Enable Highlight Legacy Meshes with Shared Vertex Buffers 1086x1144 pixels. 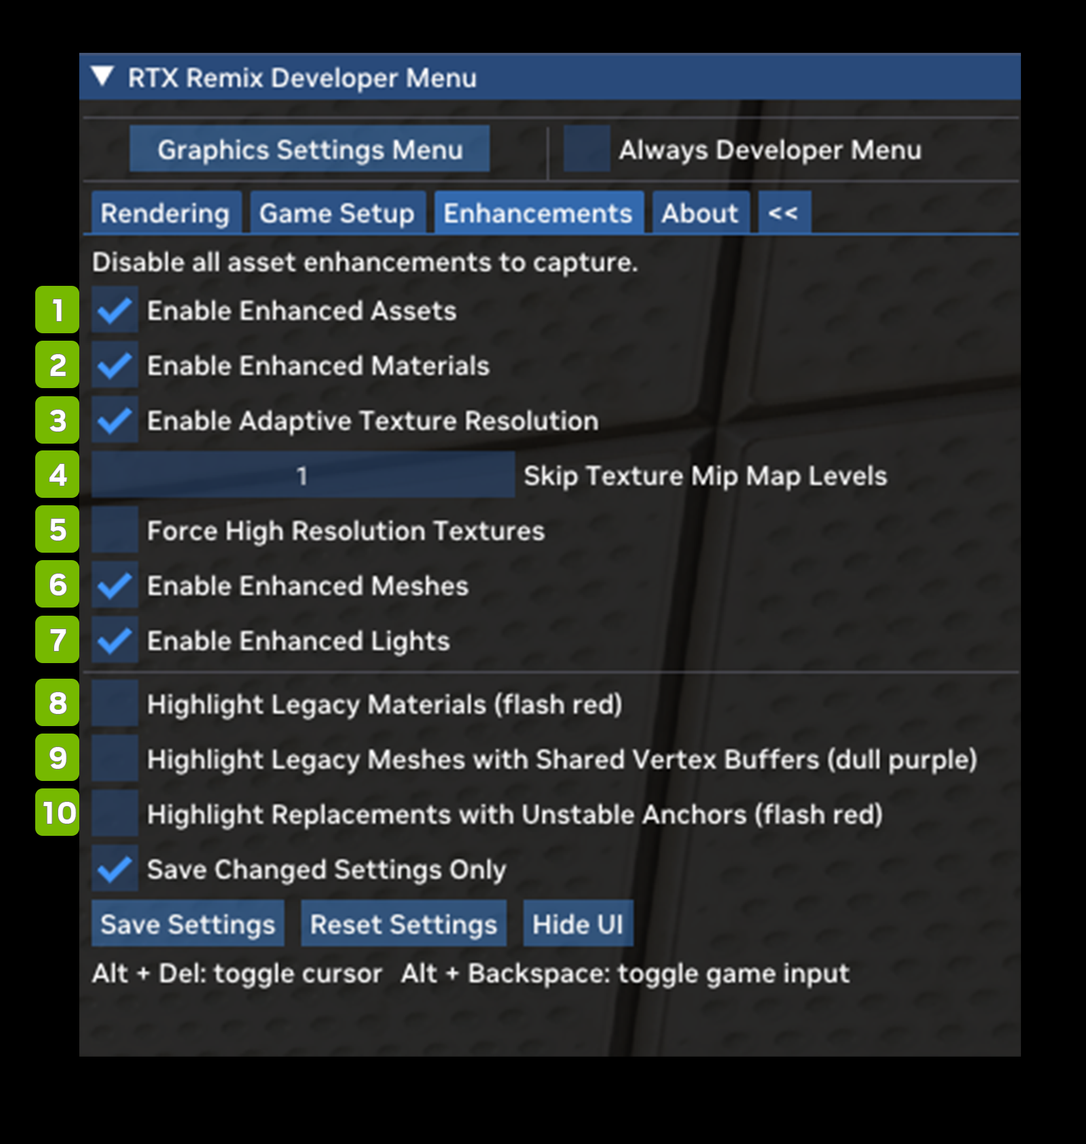(x=115, y=759)
